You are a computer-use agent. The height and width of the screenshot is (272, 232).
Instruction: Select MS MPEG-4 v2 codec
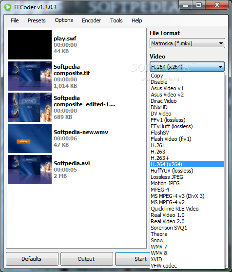tap(187, 202)
